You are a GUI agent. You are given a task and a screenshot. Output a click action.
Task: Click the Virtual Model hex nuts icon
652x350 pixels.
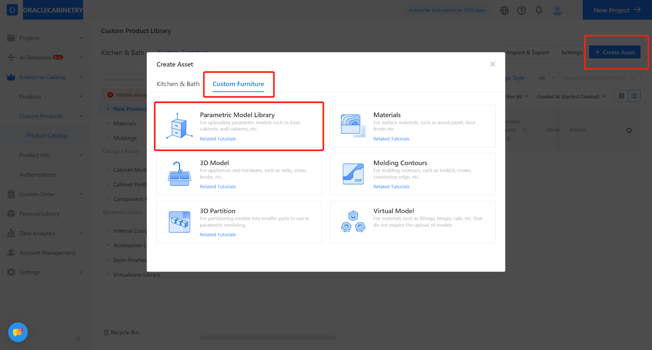(353, 222)
